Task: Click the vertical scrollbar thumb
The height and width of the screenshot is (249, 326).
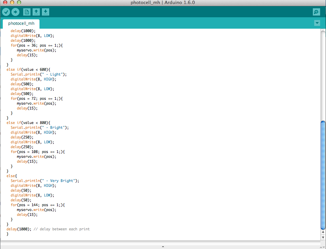Action: pos(323,175)
